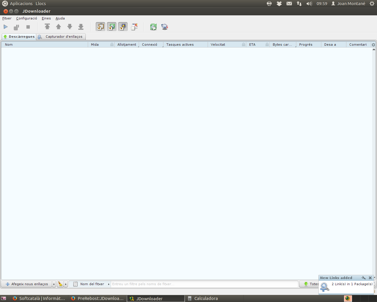
Task: Move selection up one position
Action: pyautogui.click(x=58, y=27)
